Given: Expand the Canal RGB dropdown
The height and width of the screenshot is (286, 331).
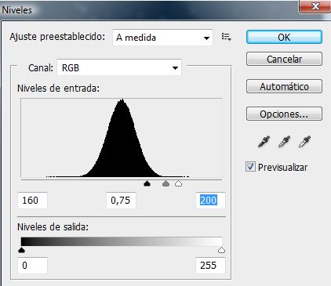Looking at the screenshot, I should pyautogui.click(x=119, y=67).
